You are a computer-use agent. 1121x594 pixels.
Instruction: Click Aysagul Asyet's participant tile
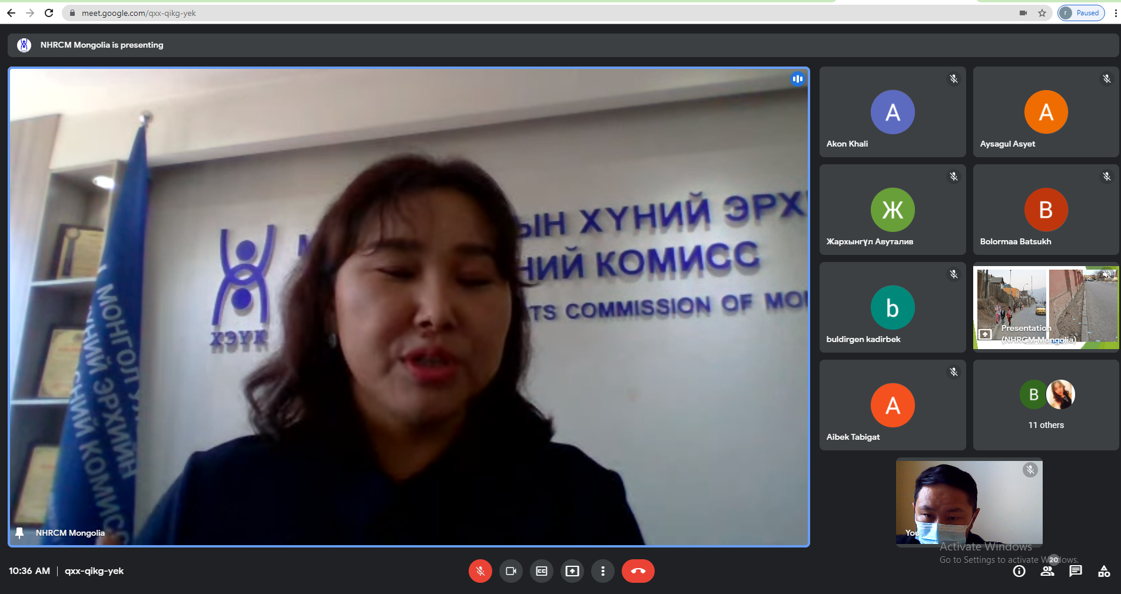1046,112
